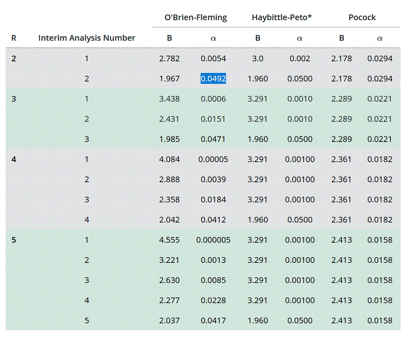Select the 4.084 boundary value cell

[169, 159]
